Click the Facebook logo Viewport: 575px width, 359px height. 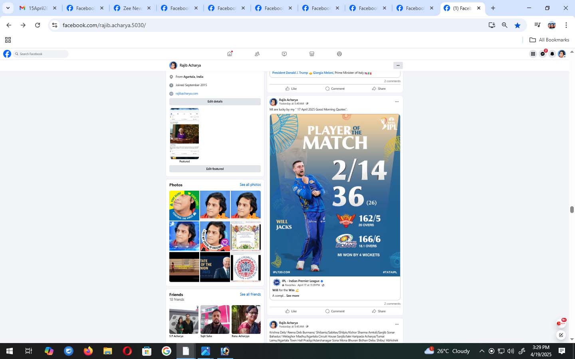point(7,54)
